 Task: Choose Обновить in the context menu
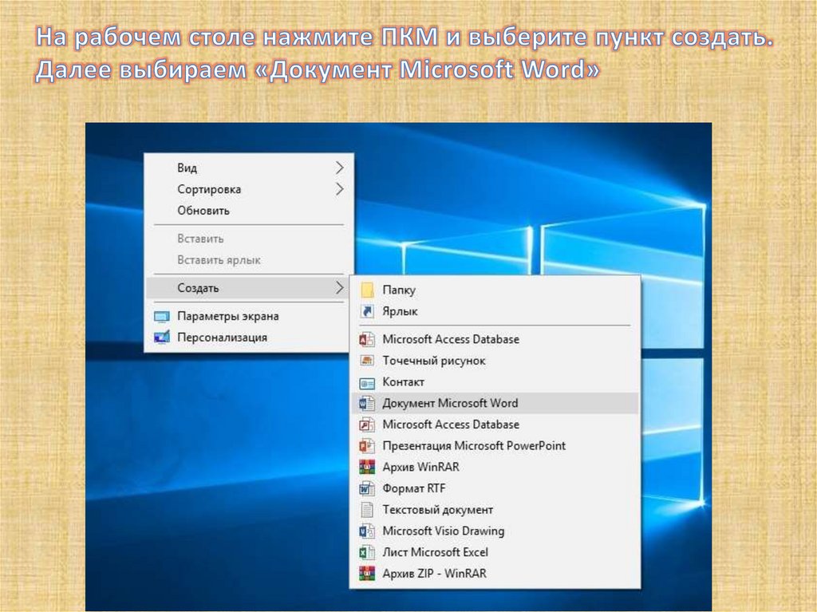coord(248,211)
